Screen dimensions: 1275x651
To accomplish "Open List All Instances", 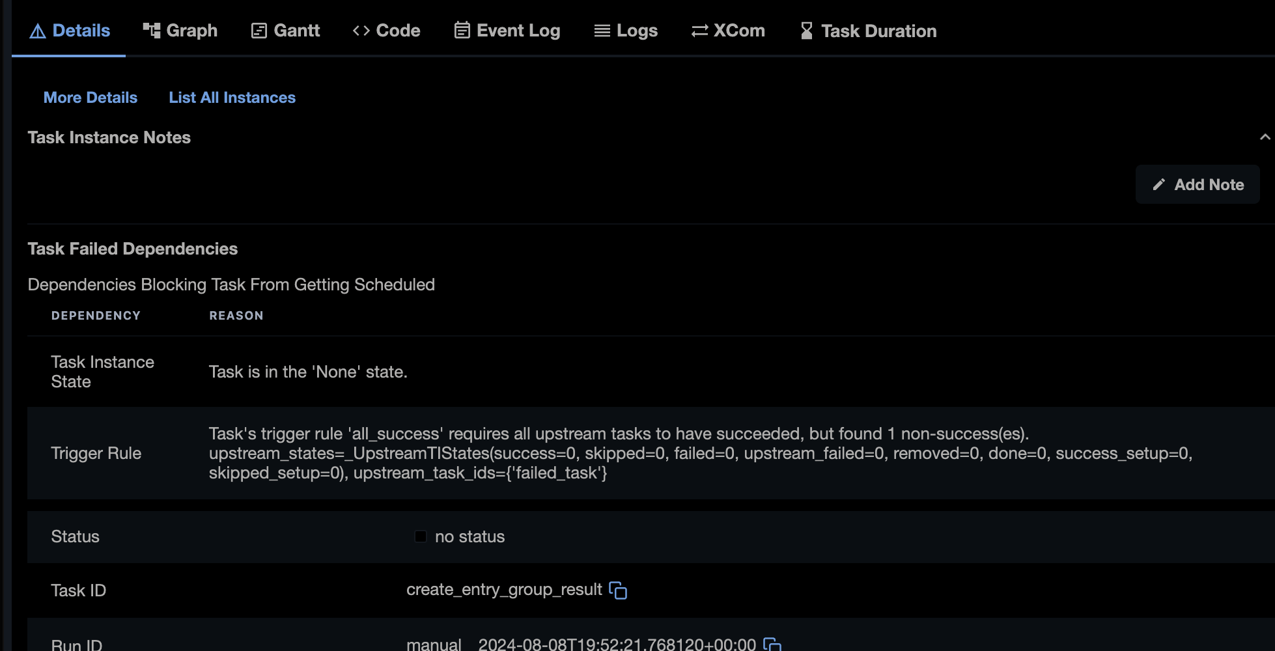I will tap(232, 97).
